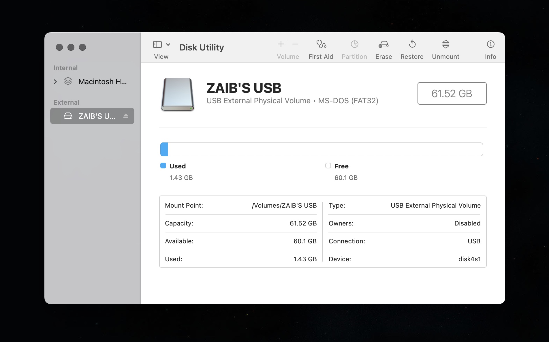Click the Owners value Disabled
549x342 pixels.
(x=467, y=223)
